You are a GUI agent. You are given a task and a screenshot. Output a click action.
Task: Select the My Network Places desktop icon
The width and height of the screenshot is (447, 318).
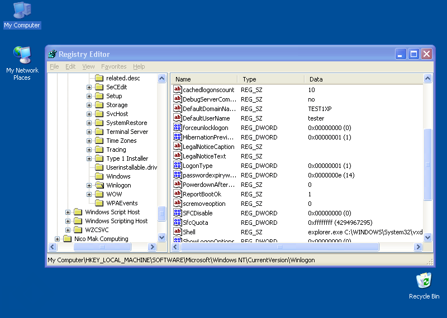coord(22,63)
